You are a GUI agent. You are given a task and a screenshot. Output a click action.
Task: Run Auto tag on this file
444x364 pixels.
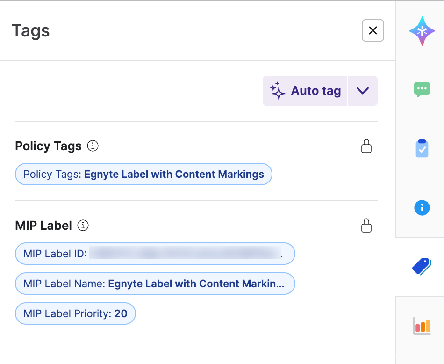(x=310, y=90)
